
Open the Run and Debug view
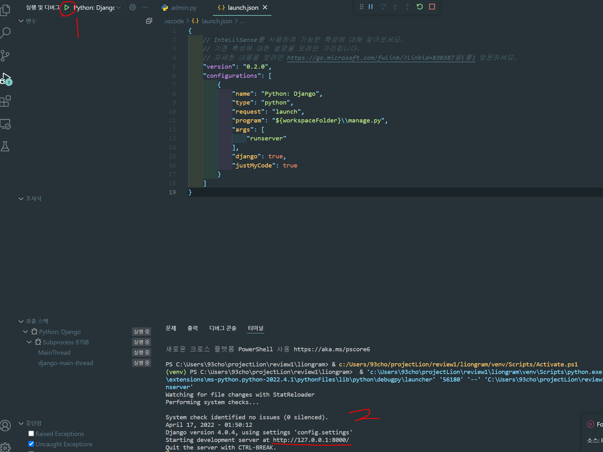tap(6, 78)
